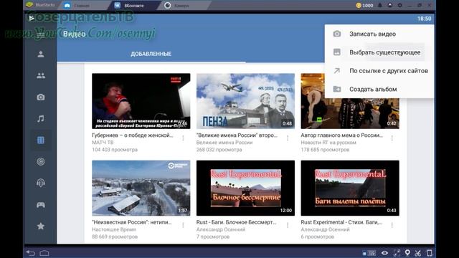
Task: Open title "Великие имена России" второ...
Action: coord(237,135)
